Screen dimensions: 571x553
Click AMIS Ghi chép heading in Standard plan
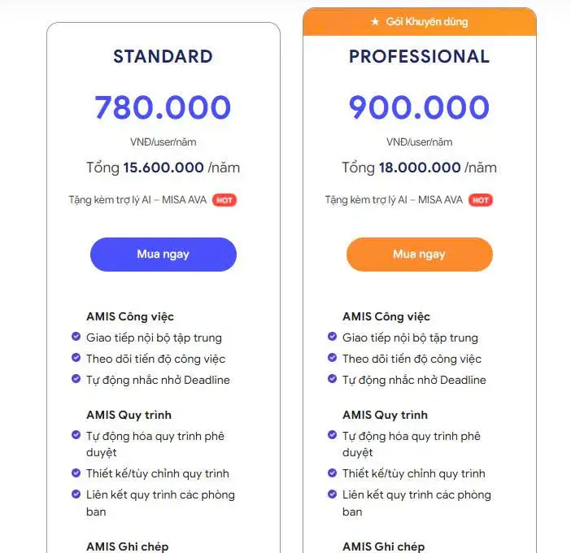(x=128, y=546)
